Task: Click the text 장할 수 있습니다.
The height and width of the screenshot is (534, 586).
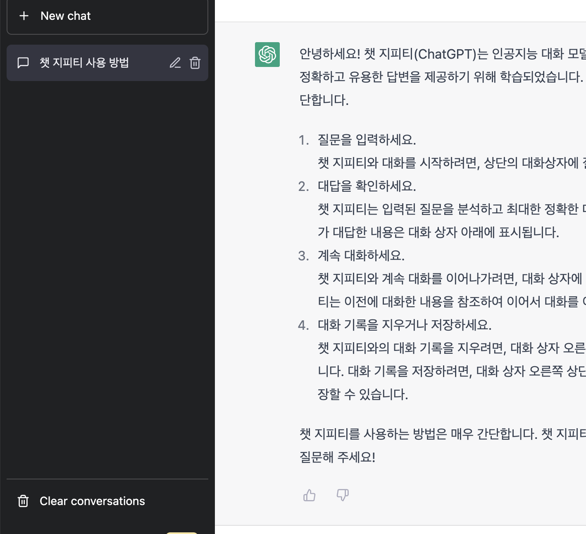Action: coord(362,395)
